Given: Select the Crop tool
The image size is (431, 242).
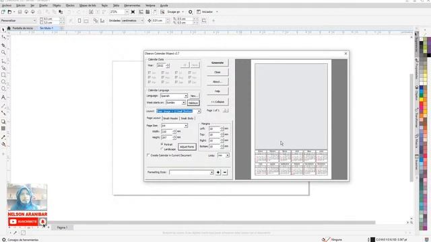Looking at the screenshot, I should [x=3, y=45].
